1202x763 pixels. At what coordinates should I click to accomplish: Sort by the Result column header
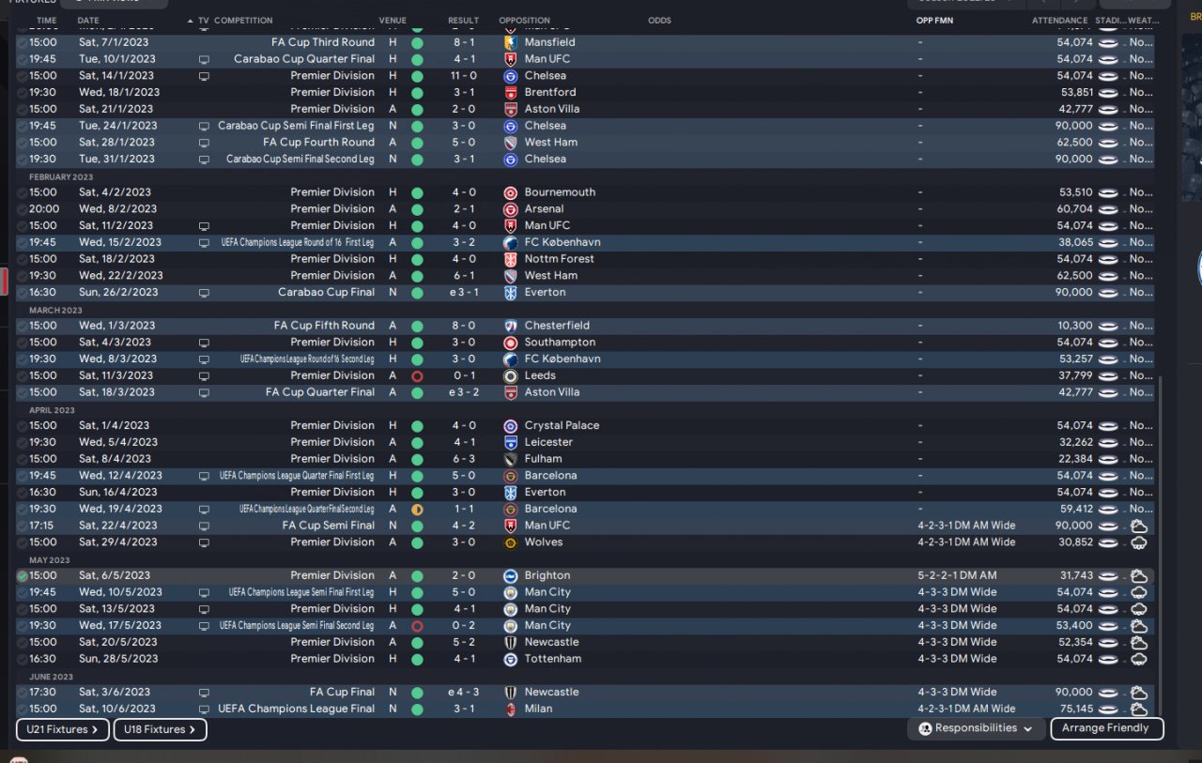(463, 21)
